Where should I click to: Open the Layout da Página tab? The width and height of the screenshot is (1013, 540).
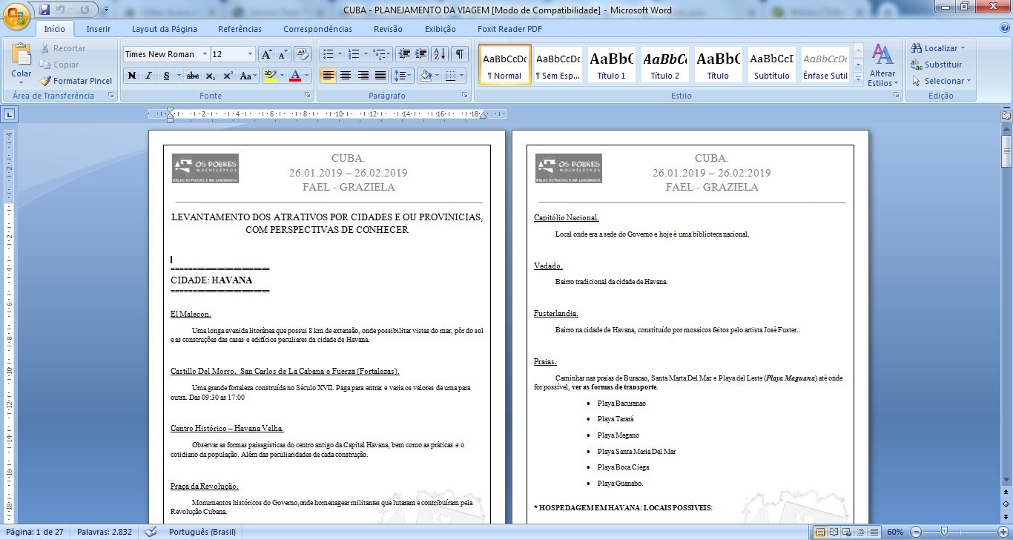(164, 29)
